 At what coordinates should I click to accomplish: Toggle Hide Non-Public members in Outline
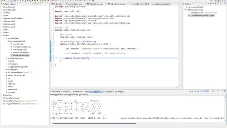pyautogui.click(x=216, y=4)
